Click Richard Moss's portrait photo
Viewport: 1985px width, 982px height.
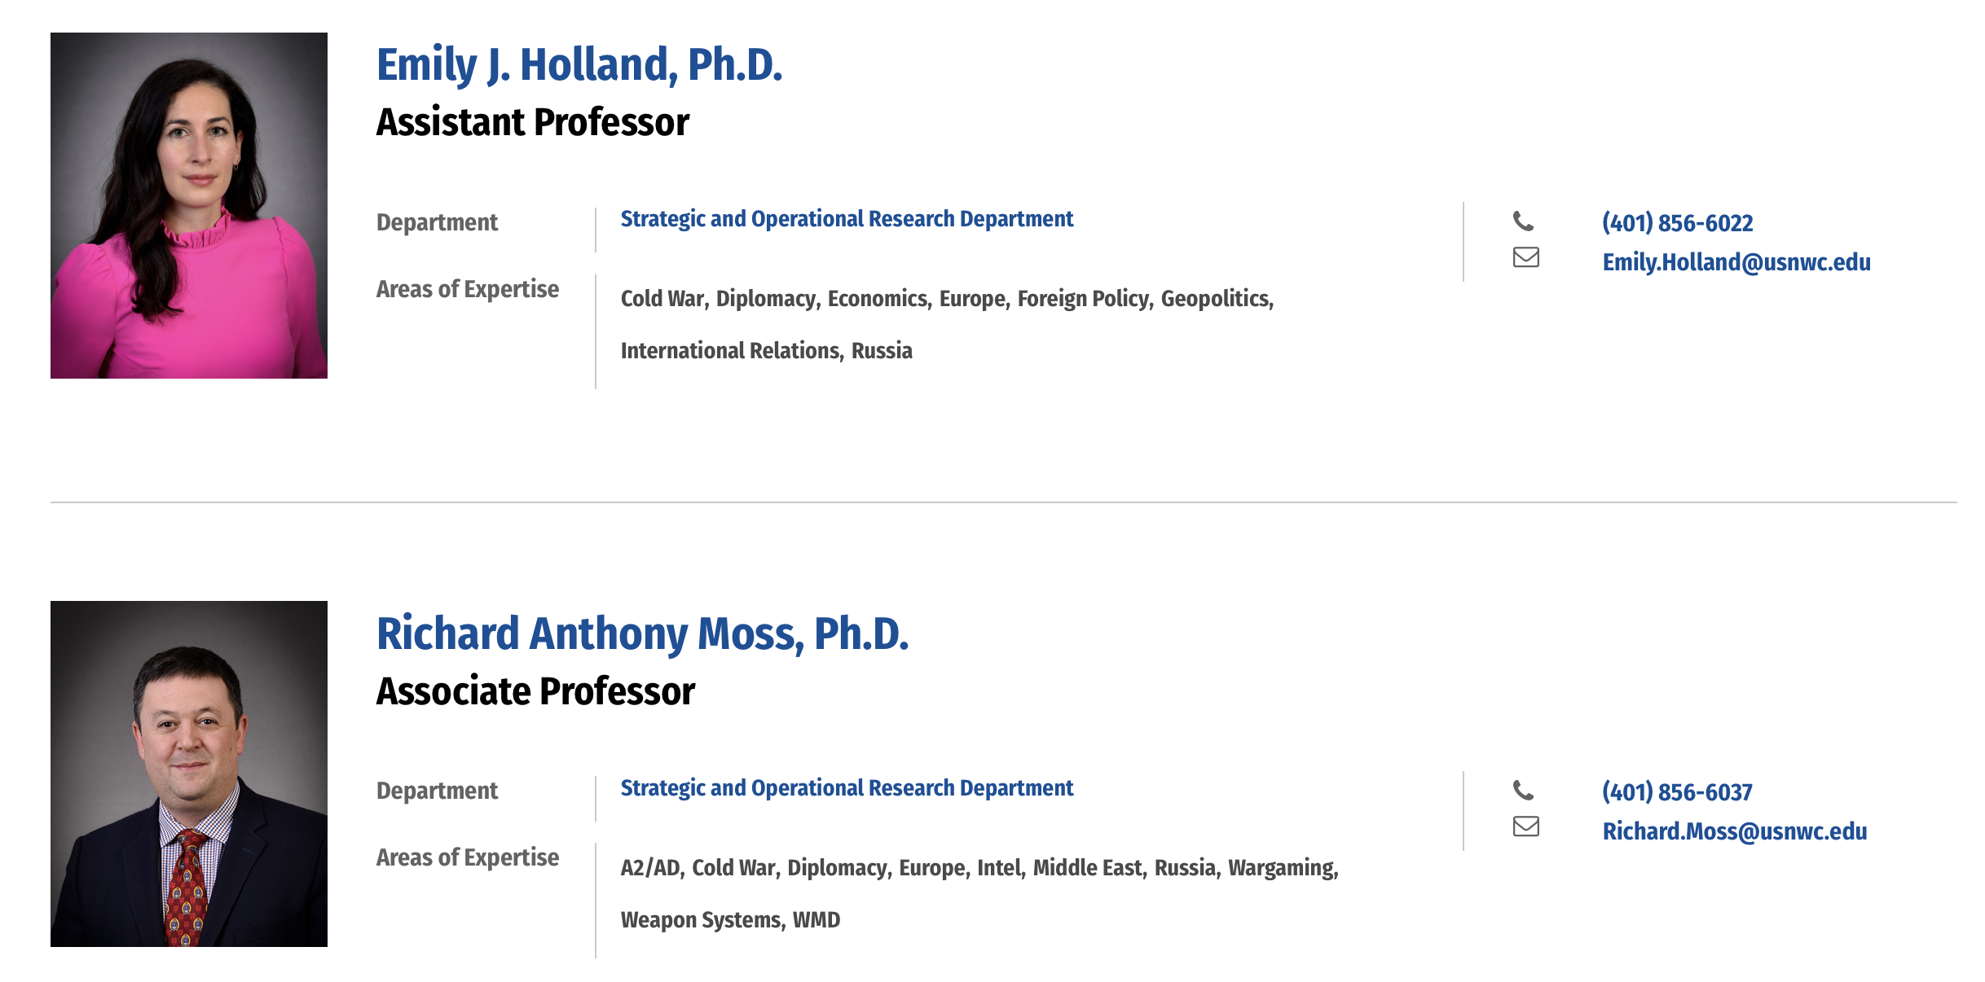pos(189,774)
